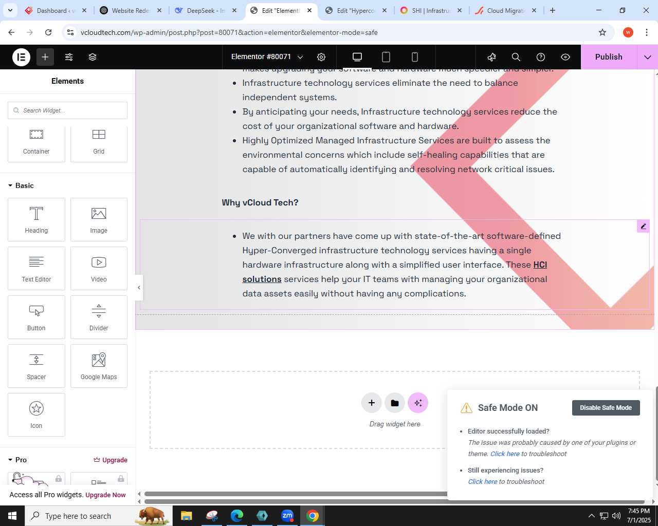Click first 'Click here' troubleshoot link
Viewport: 658px width, 526px height.
click(x=505, y=454)
